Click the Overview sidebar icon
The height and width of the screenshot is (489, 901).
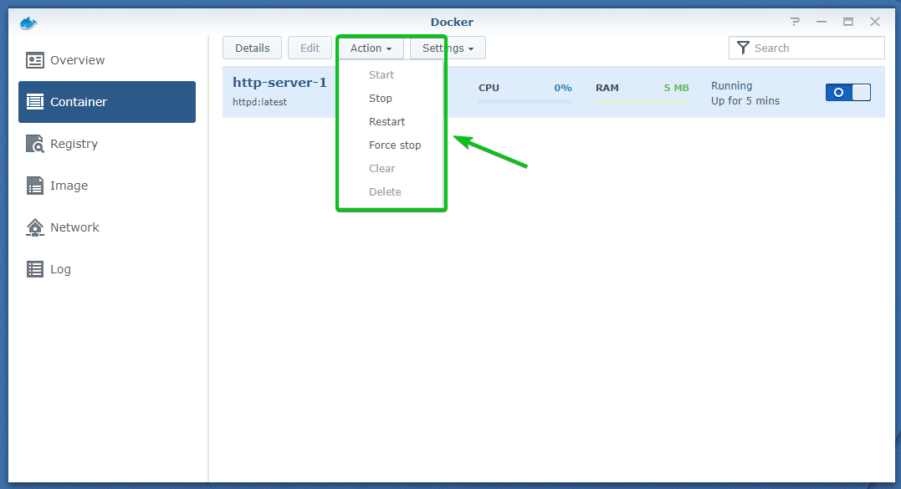[35, 60]
